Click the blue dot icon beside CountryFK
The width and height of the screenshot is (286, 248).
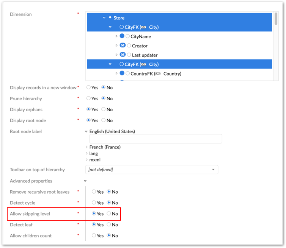[122, 73]
